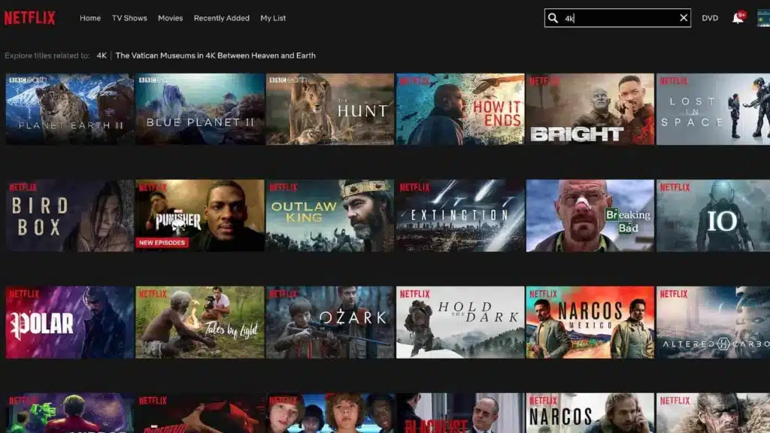Open the TV Shows section
The width and height of the screenshot is (770, 433).
pos(129,18)
